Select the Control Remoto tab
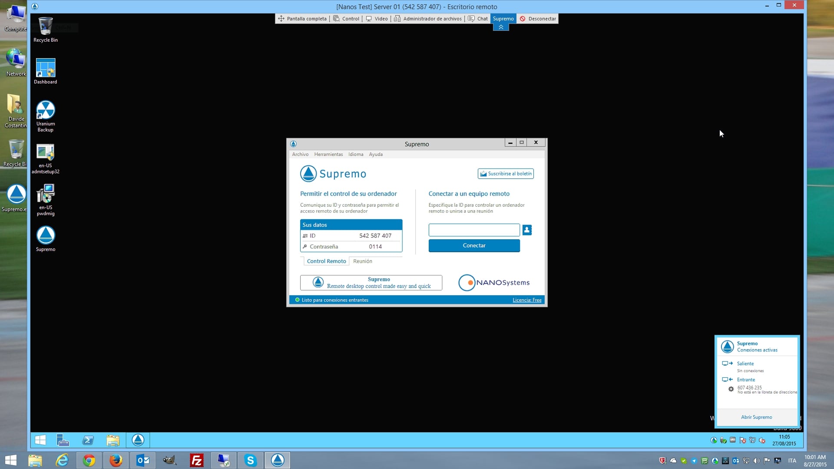 point(326,261)
